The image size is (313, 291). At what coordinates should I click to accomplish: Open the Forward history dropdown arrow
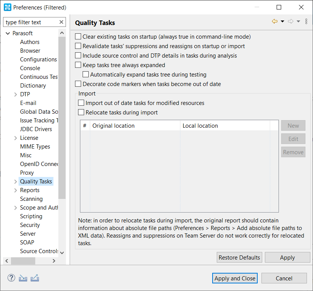click(299, 21)
